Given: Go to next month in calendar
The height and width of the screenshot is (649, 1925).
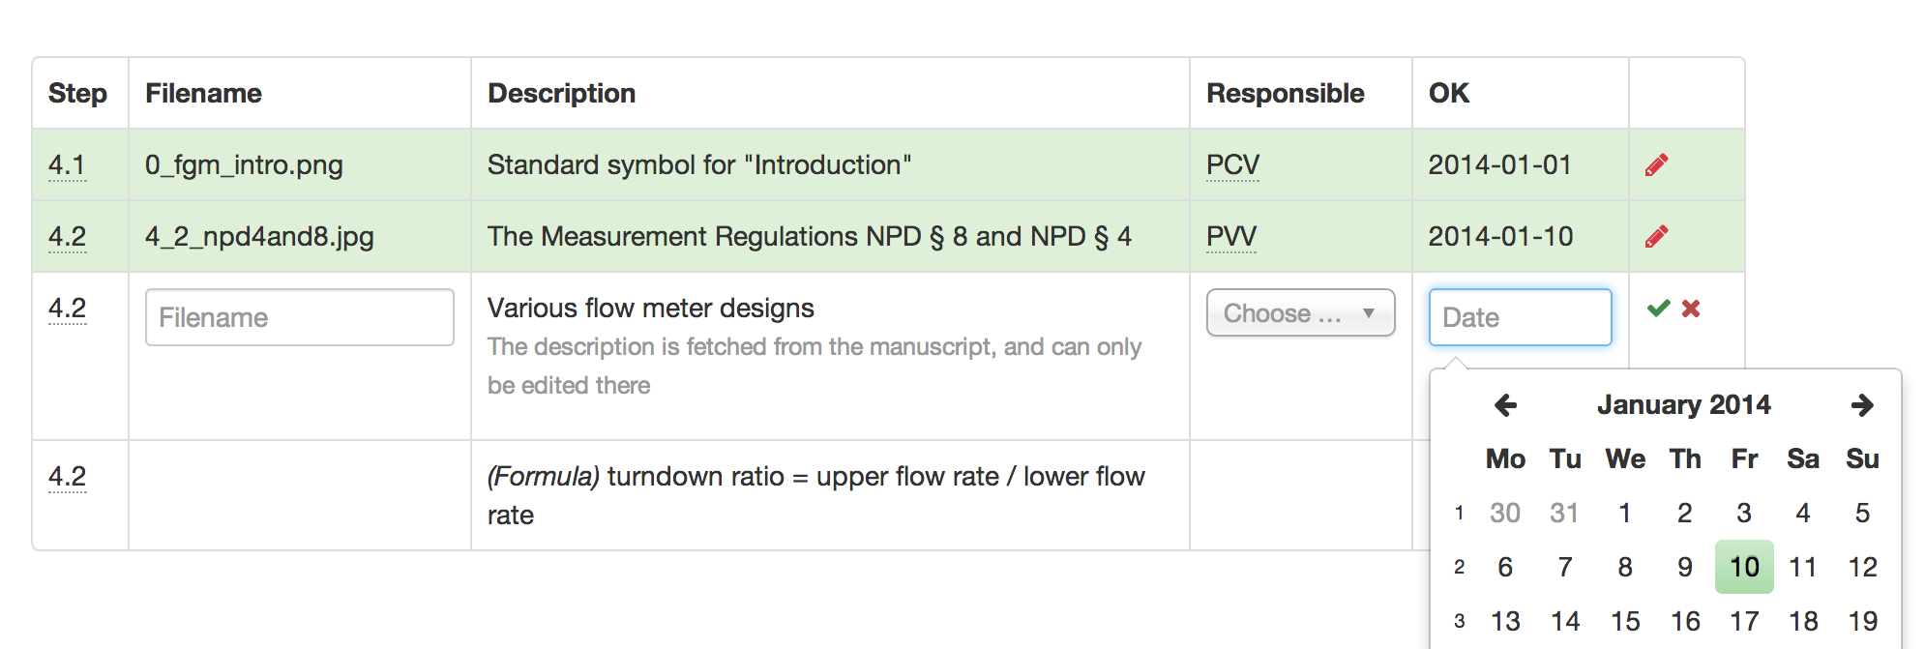Looking at the screenshot, I should 1862,405.
